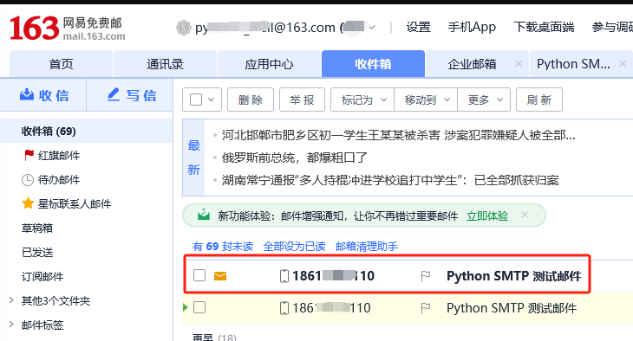This screenshot has width=633, height=341.
Task: Open 手机App link
Action: 472,28
